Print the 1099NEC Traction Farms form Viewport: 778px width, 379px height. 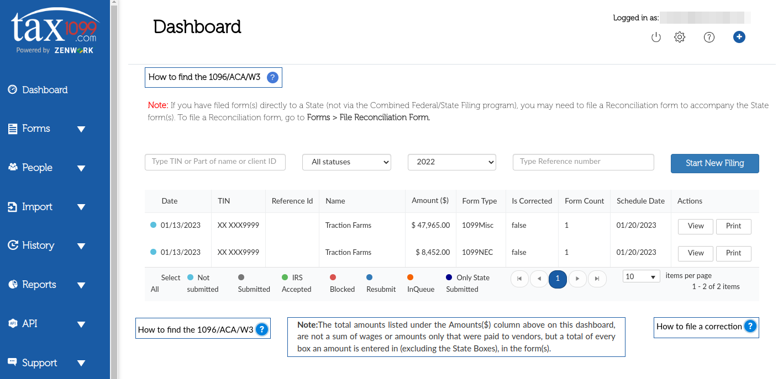tap(733, 253)
